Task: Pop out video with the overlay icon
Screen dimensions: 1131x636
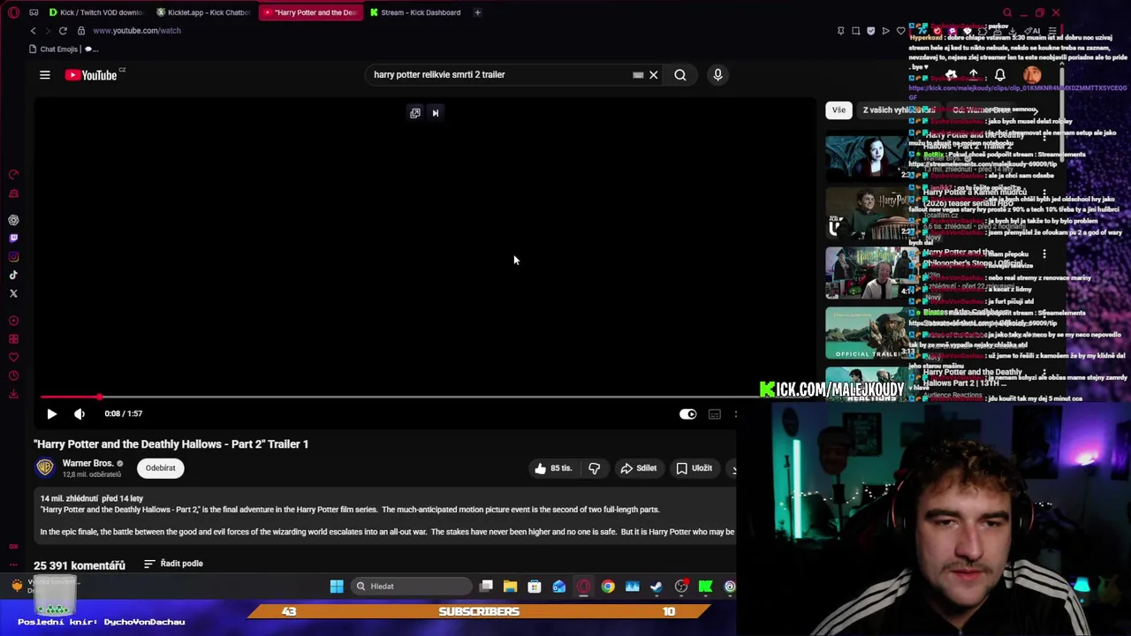Action: click(414, 112)
